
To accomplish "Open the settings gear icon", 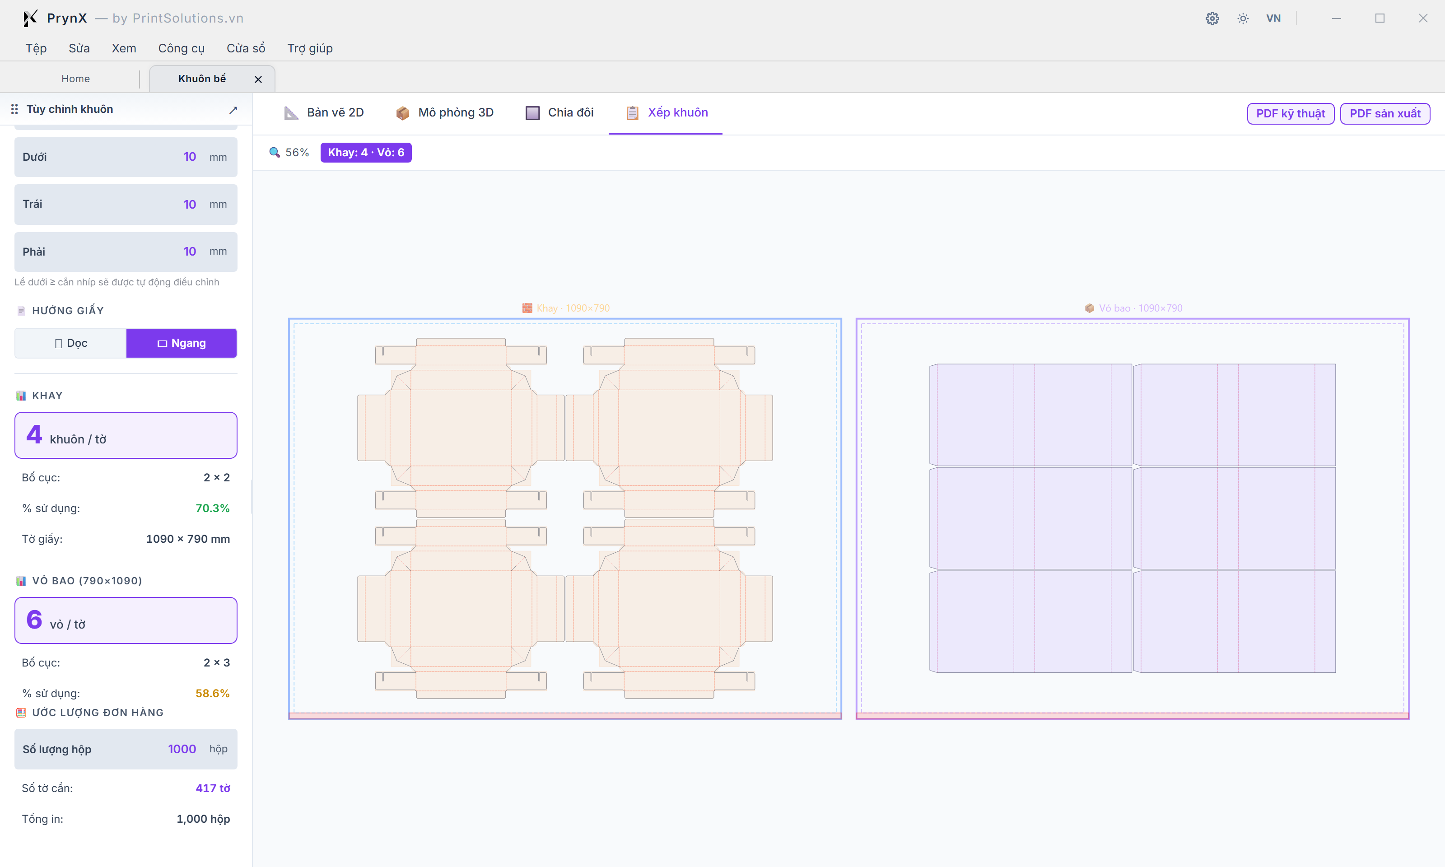I will (1212, 18).
